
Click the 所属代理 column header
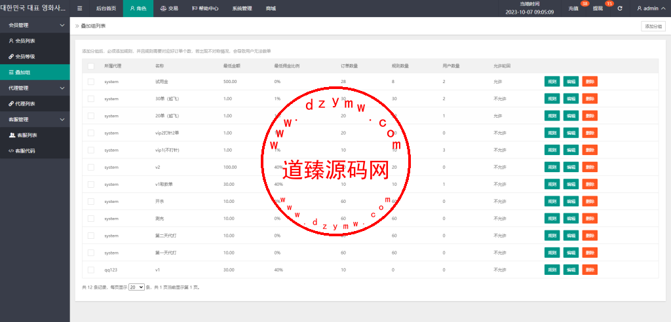(x=113, y=66)
